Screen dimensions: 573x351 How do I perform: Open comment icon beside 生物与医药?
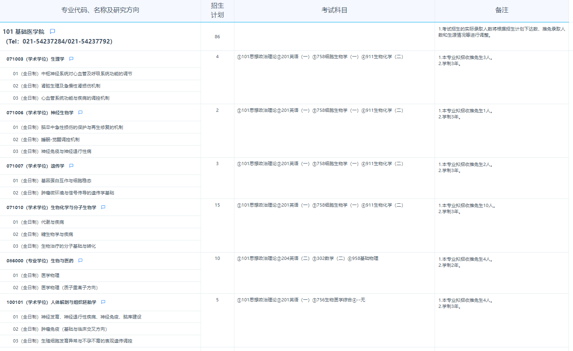tap(81, 261)
